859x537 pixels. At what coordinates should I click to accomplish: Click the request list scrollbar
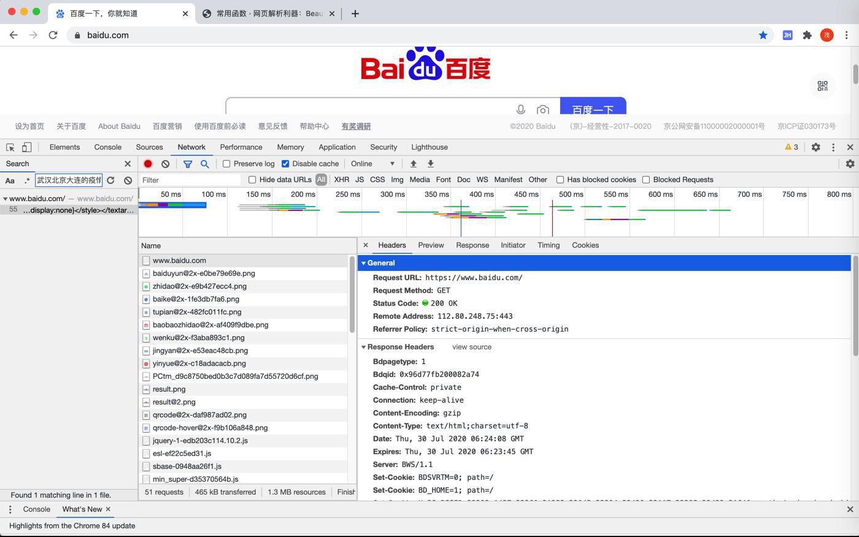point(353,295)
